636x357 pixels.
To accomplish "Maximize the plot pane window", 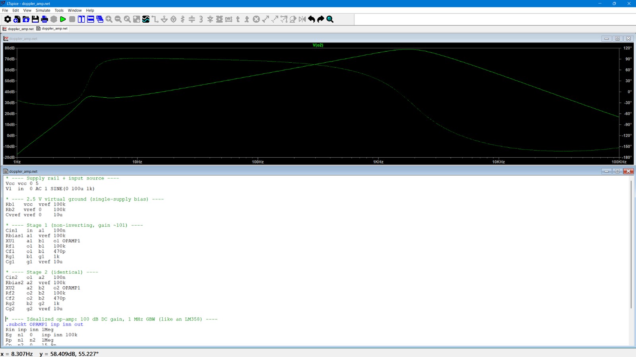I will [617, 39].
